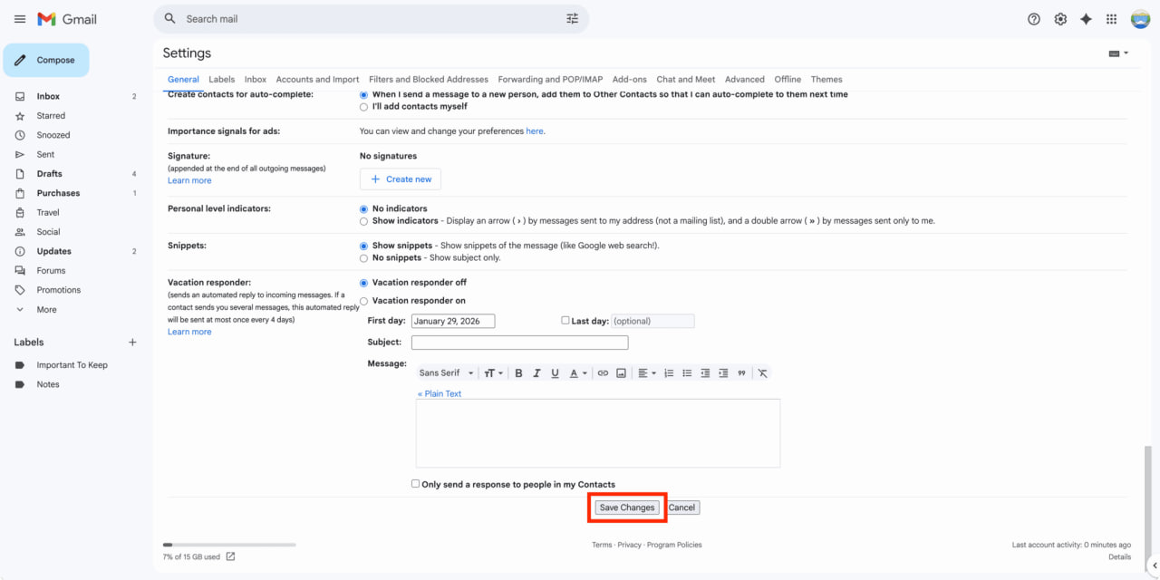Open the Sans Serif font dropdown

click(446, 373)
